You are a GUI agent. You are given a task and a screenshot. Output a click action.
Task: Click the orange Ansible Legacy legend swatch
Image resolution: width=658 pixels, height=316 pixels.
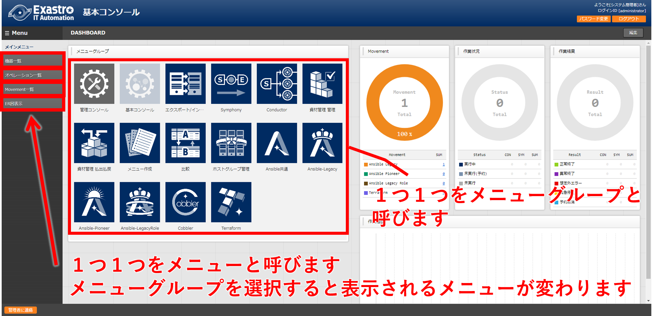point(366,164)
